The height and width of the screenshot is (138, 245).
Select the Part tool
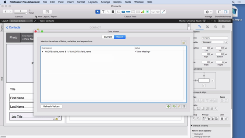(x=158, y=12)
